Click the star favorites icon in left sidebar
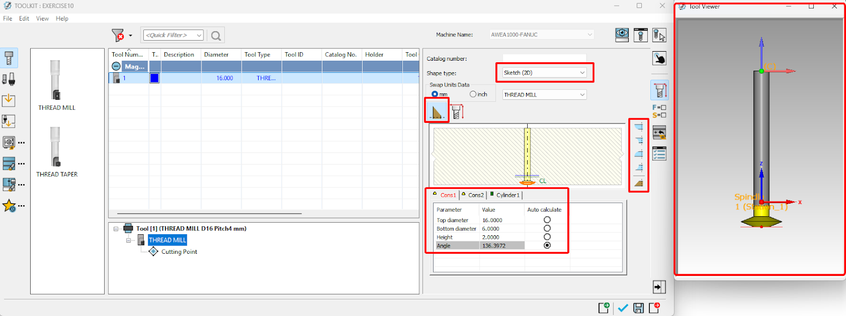Screen dimensions: 846x316 tap(9, 206)
